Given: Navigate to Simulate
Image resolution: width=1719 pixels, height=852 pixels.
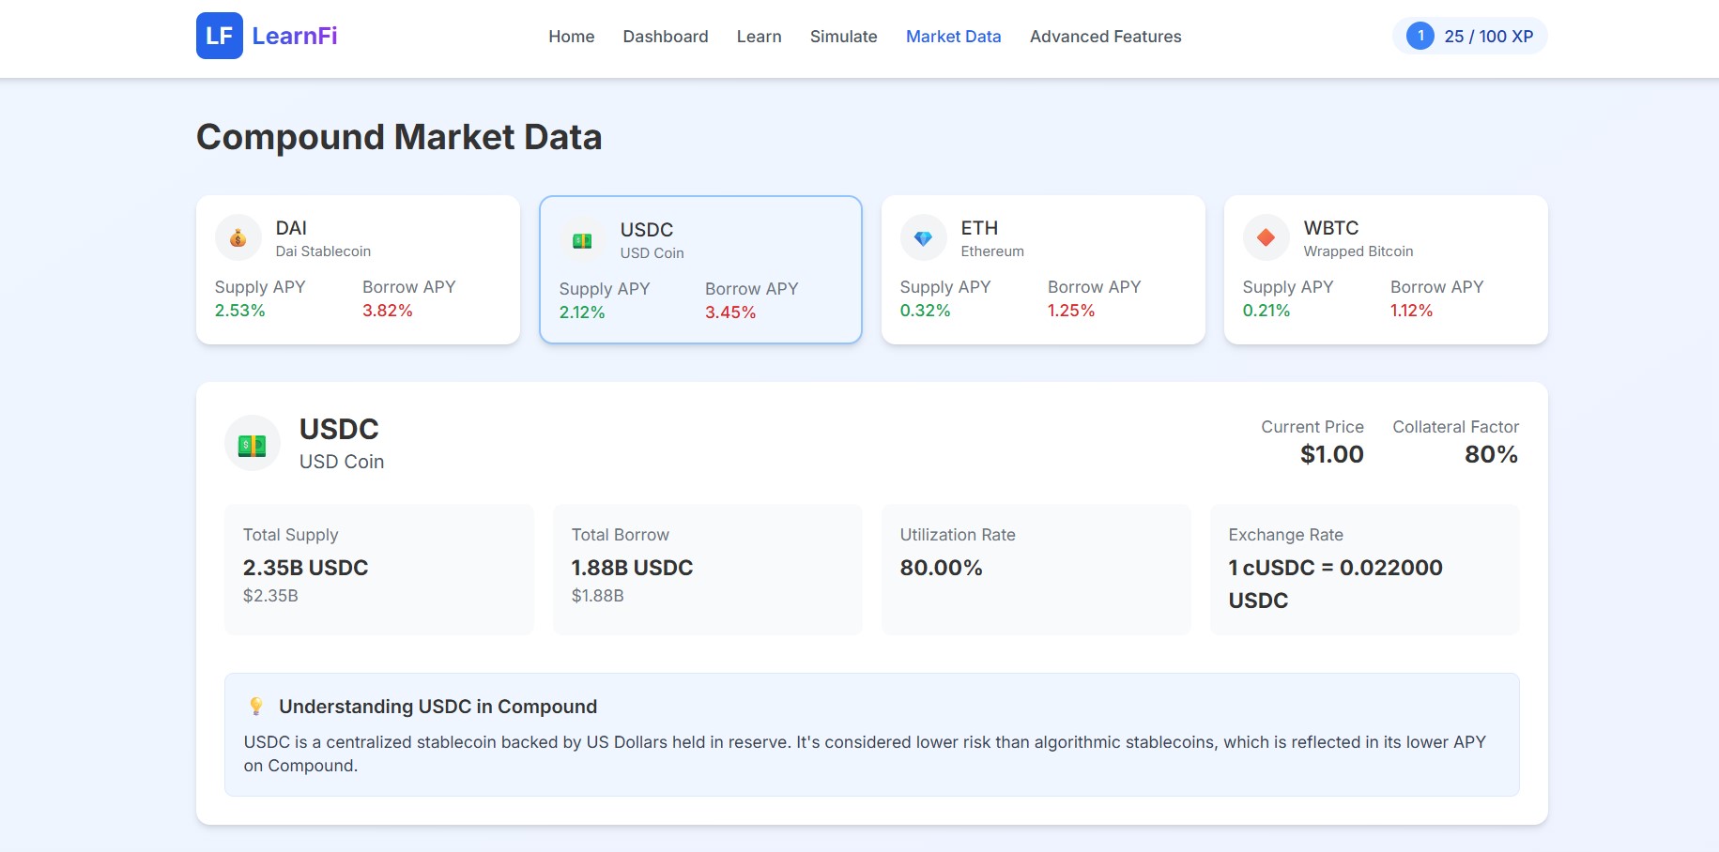Looking at the screenshot, I should tap(844, 37).
